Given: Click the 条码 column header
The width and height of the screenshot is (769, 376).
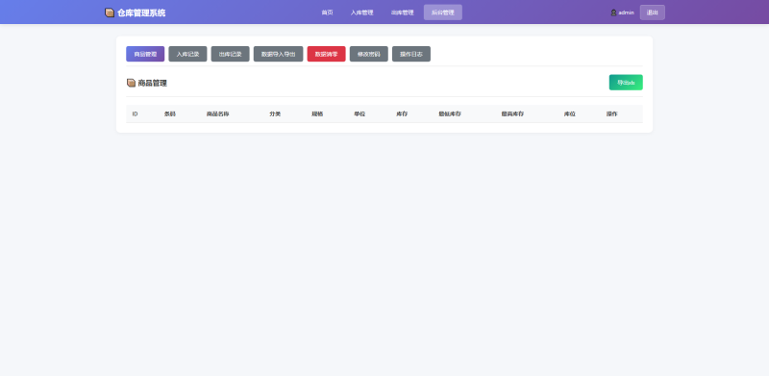Looking at the screenshot, I should coord(170,113).
